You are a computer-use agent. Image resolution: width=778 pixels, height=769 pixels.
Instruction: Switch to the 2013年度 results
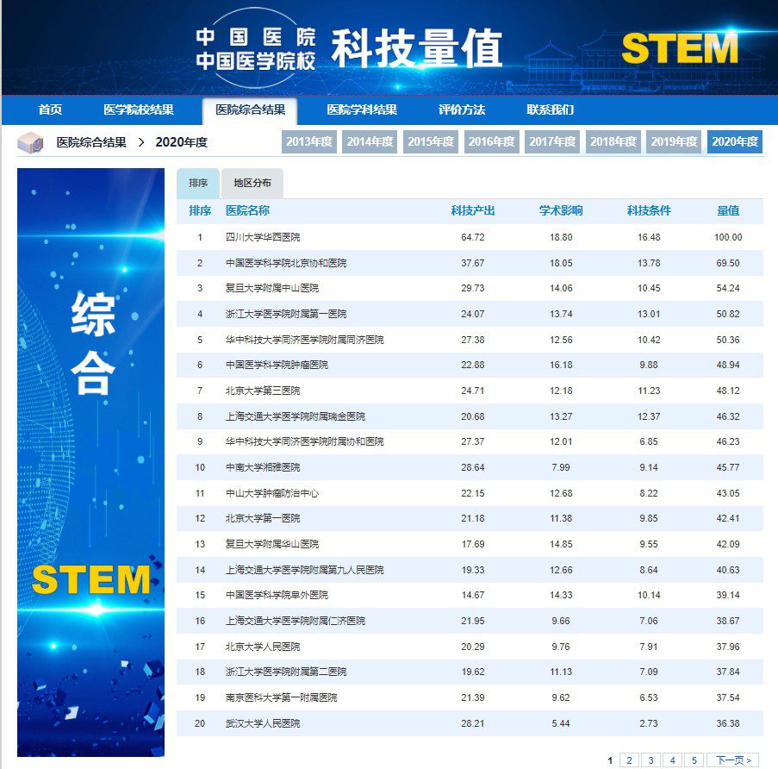click(x=309, y=142)
